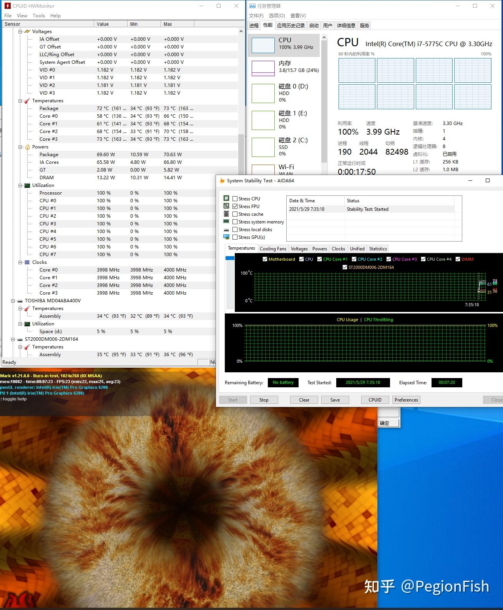Click the Stress GPU(s) monitor icon
This screenshot has height=610, width=503.
coord(226,237)
